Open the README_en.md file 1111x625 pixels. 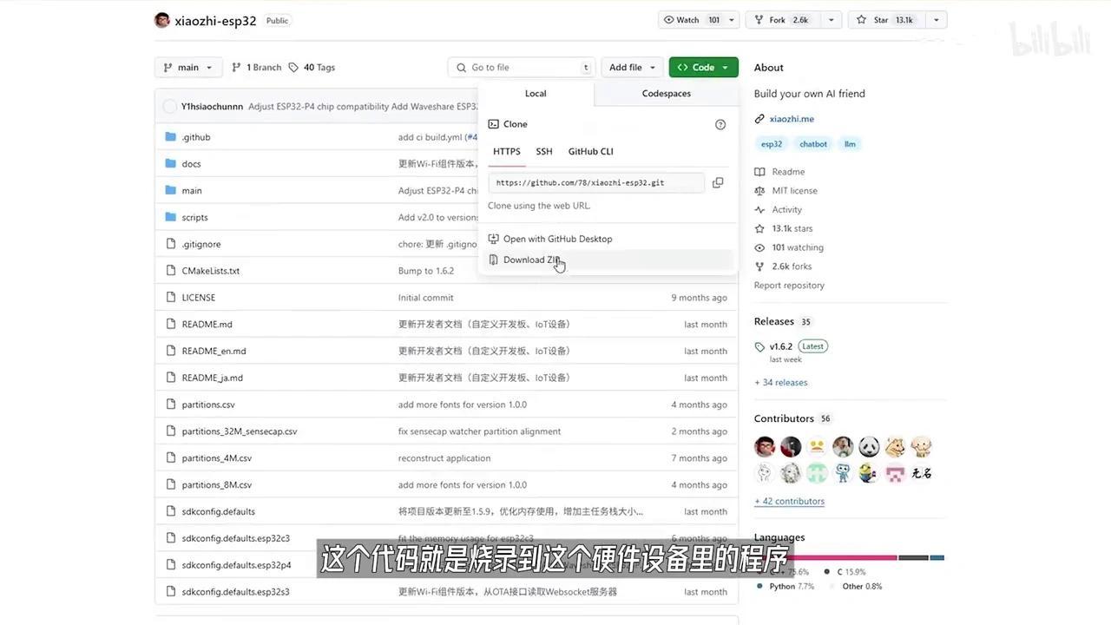click(x=214, y=352)
